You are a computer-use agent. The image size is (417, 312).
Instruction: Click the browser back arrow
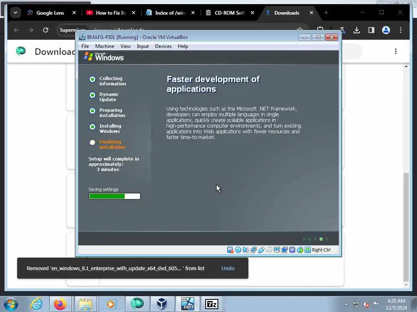click(x=16, y=30)
